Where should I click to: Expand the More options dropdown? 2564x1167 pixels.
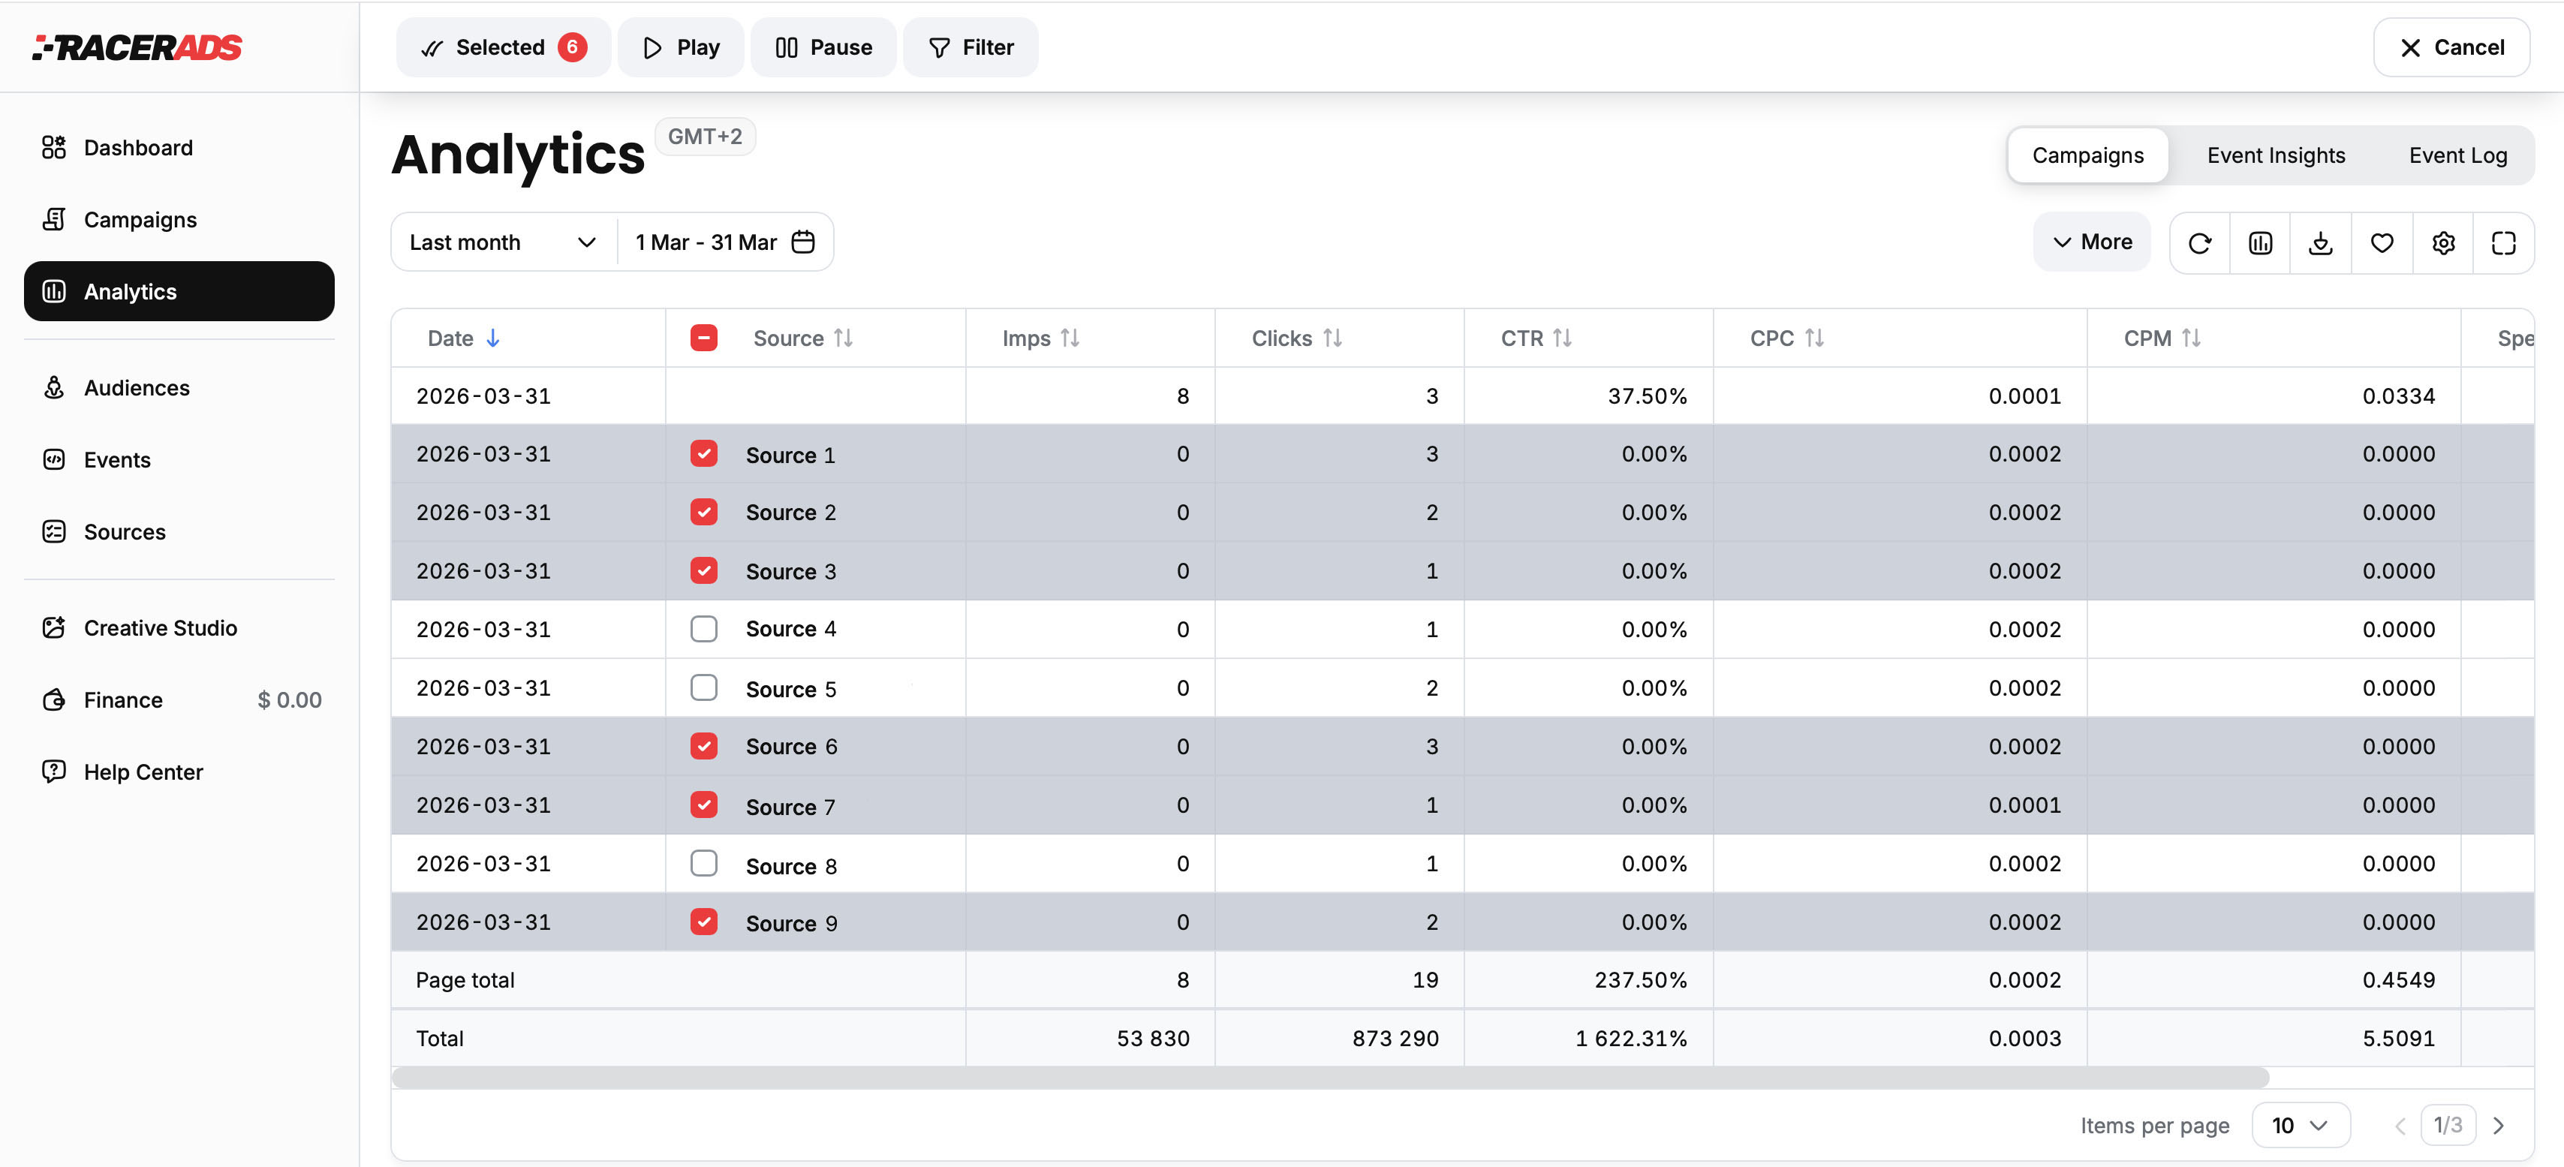pos(2092,242)
